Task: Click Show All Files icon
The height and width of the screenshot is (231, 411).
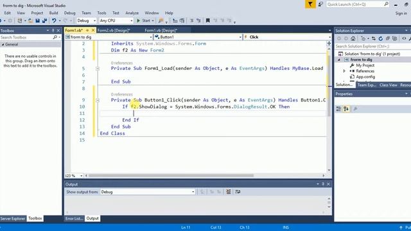Action: click(x=394, y=38)
